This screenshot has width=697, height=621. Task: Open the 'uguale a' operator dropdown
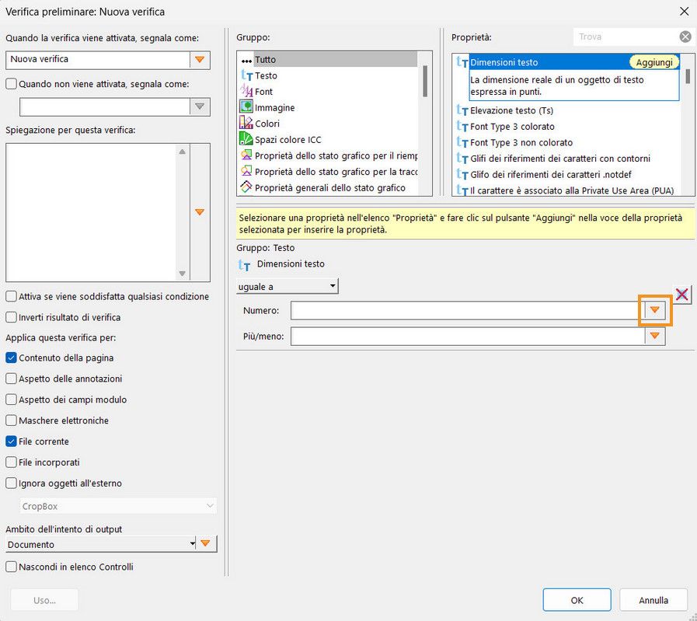tap(288, 286)
